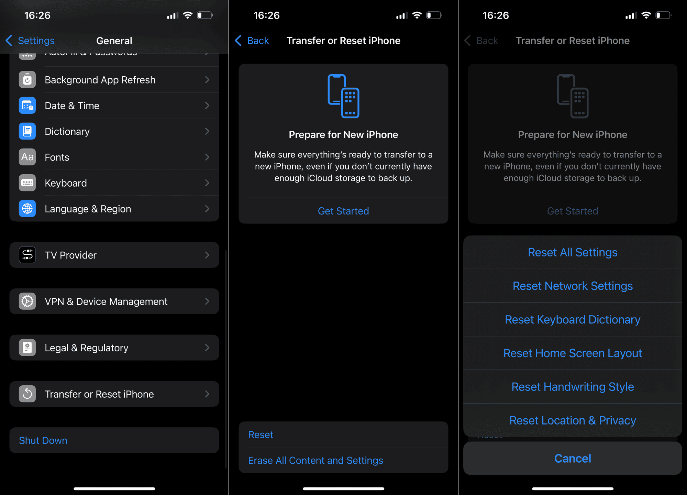Viewport: 687px width, 495px height.
Task: Go back to Settings from General
Action: click(30, 41)
